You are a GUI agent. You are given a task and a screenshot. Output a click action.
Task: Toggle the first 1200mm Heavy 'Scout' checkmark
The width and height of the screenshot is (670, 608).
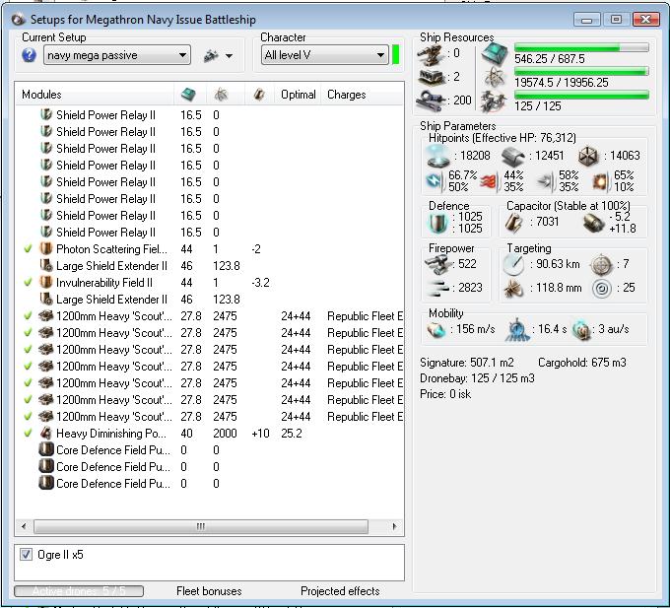[29, 316]
